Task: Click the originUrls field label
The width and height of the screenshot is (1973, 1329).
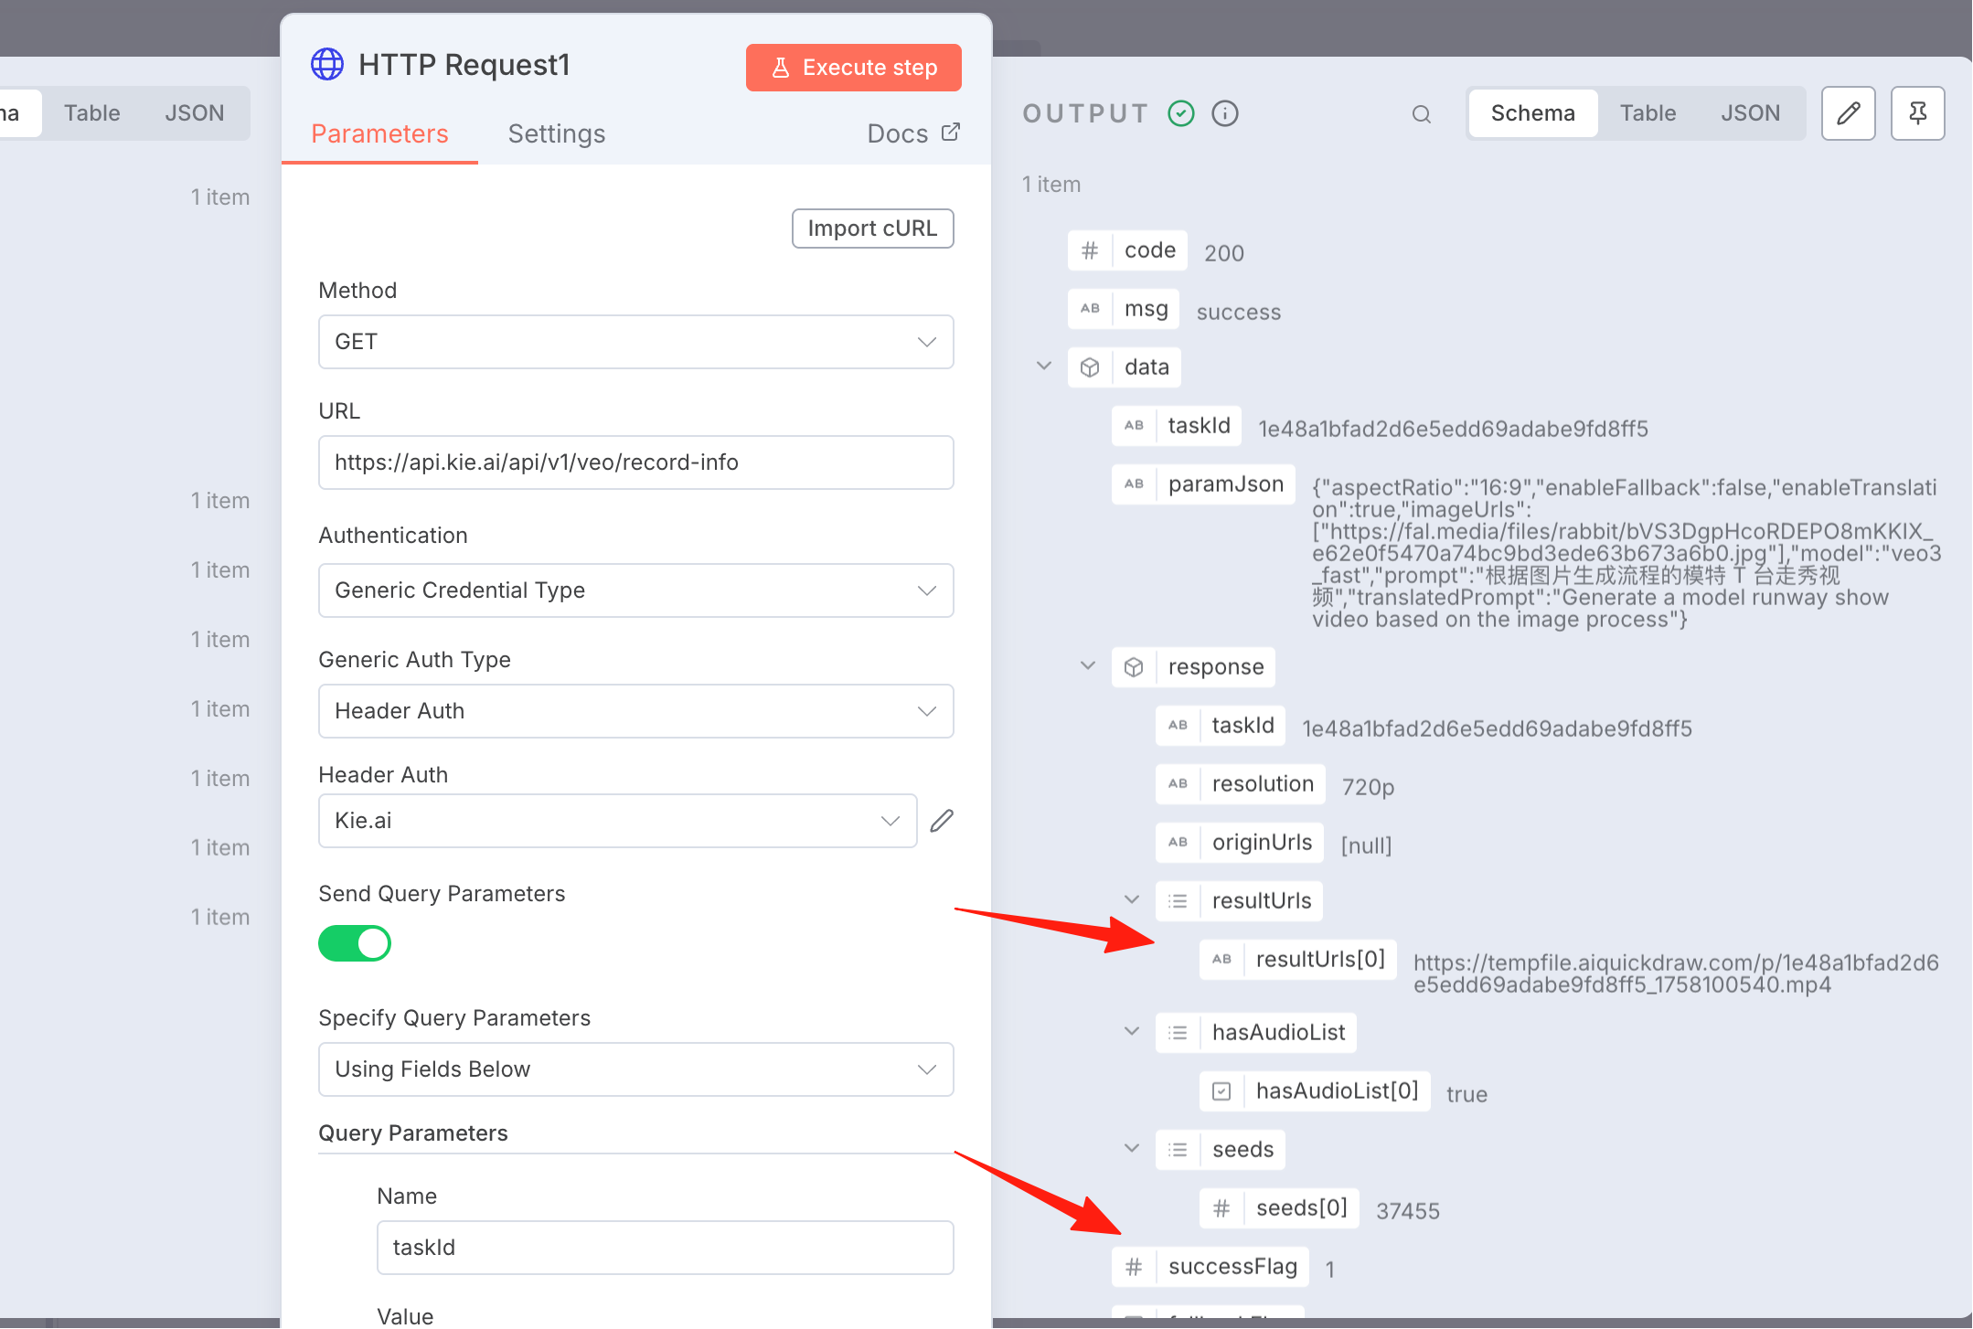Action: tap(1262, 843)
